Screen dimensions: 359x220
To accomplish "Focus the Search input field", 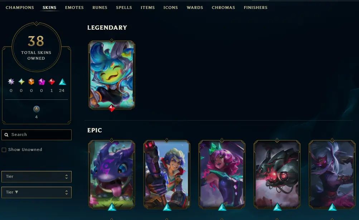I will point(37,135).
